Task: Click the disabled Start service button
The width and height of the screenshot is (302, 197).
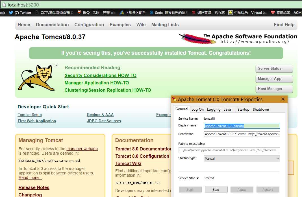Action: pos(190,189)
